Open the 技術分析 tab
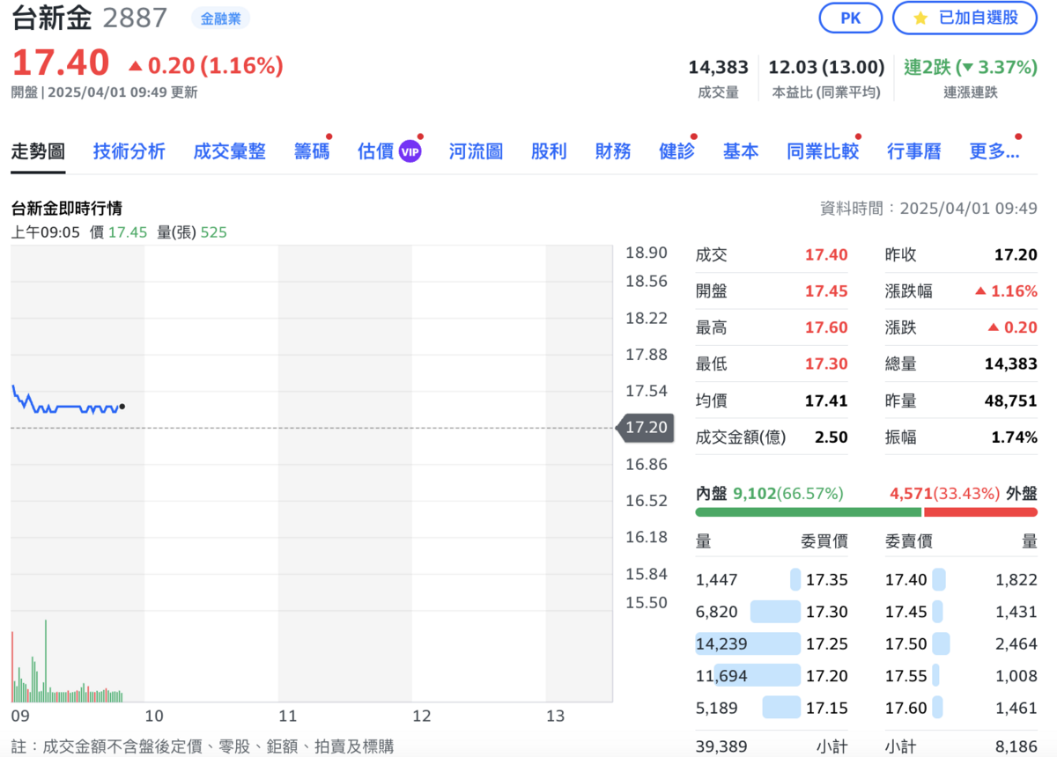Viewport: 1057px width, 757px height. click(x=129, y=151)
